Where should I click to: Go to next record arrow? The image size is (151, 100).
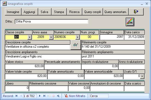click(x=40, y=96)
